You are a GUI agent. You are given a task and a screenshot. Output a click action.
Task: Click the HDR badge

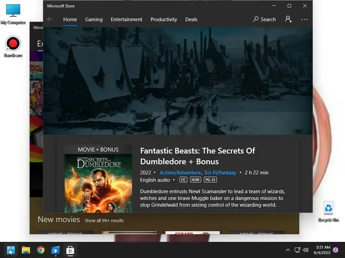195,180
